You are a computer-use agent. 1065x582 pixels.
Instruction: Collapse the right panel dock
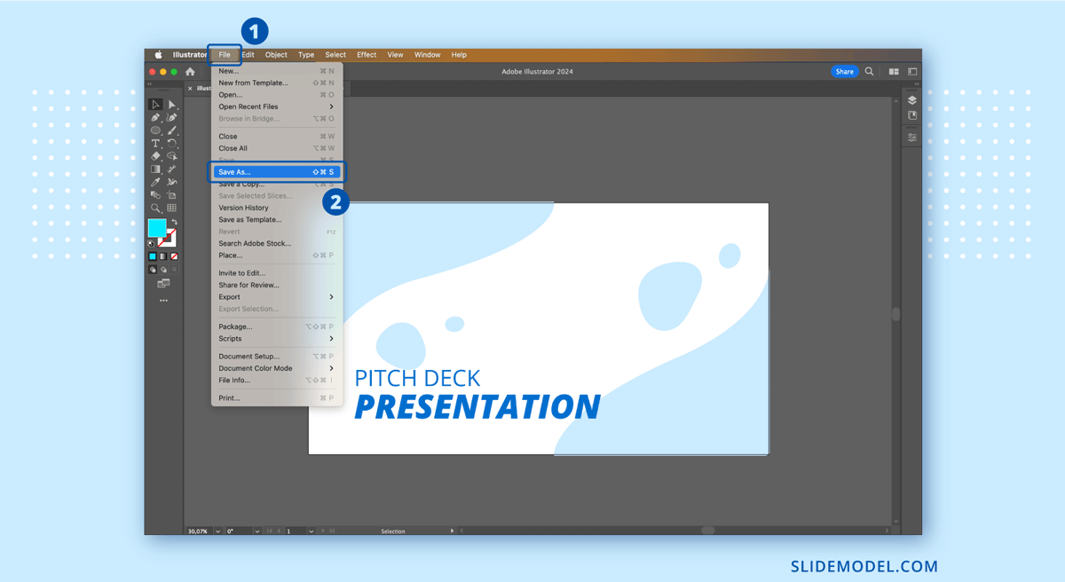point(917,84)
